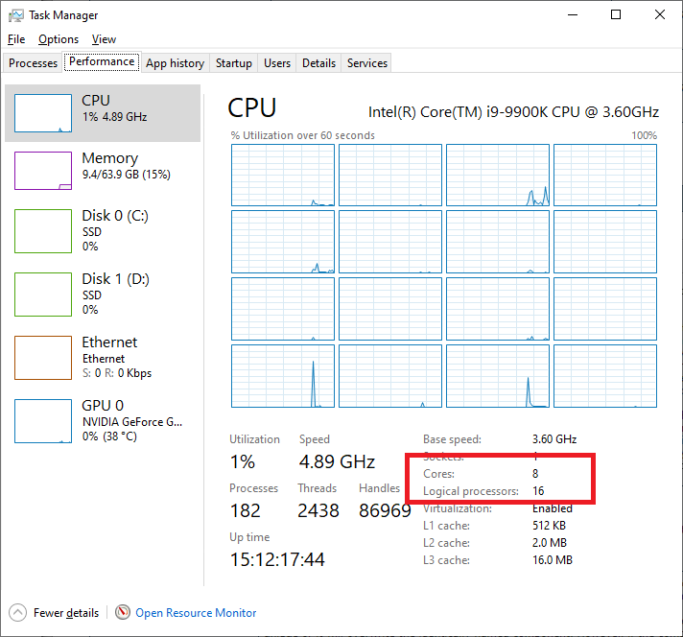
Task: Open the Options menu
Action: tap(59, 39)
